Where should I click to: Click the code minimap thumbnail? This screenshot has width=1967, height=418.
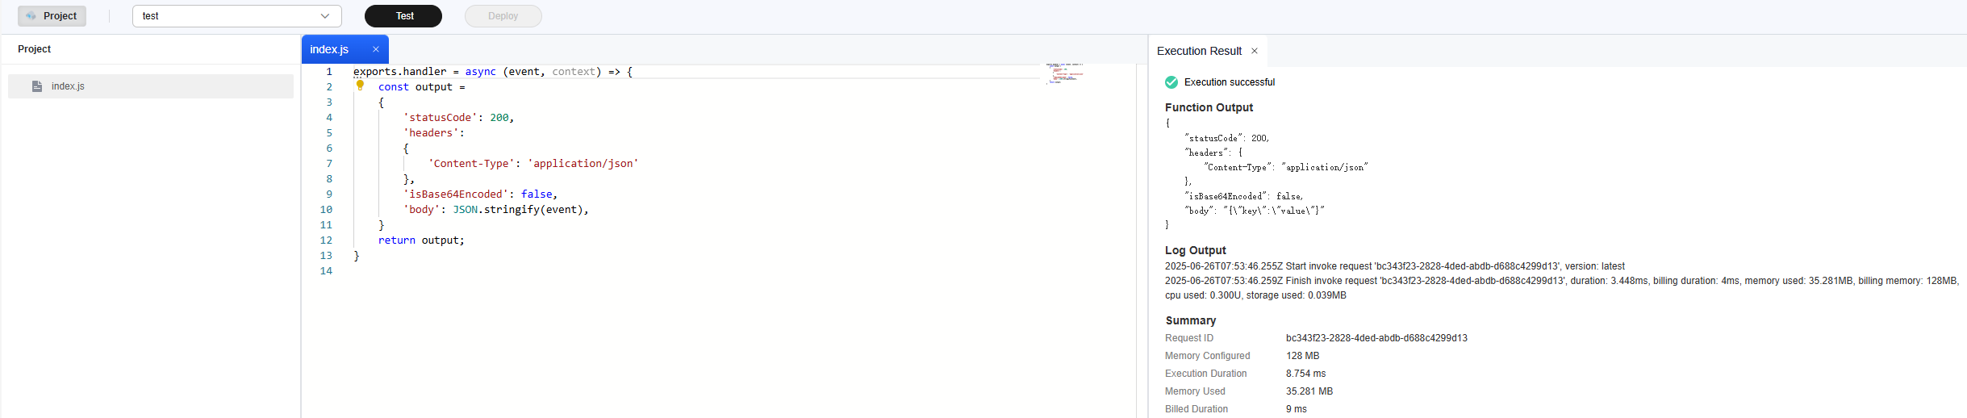1065,74
